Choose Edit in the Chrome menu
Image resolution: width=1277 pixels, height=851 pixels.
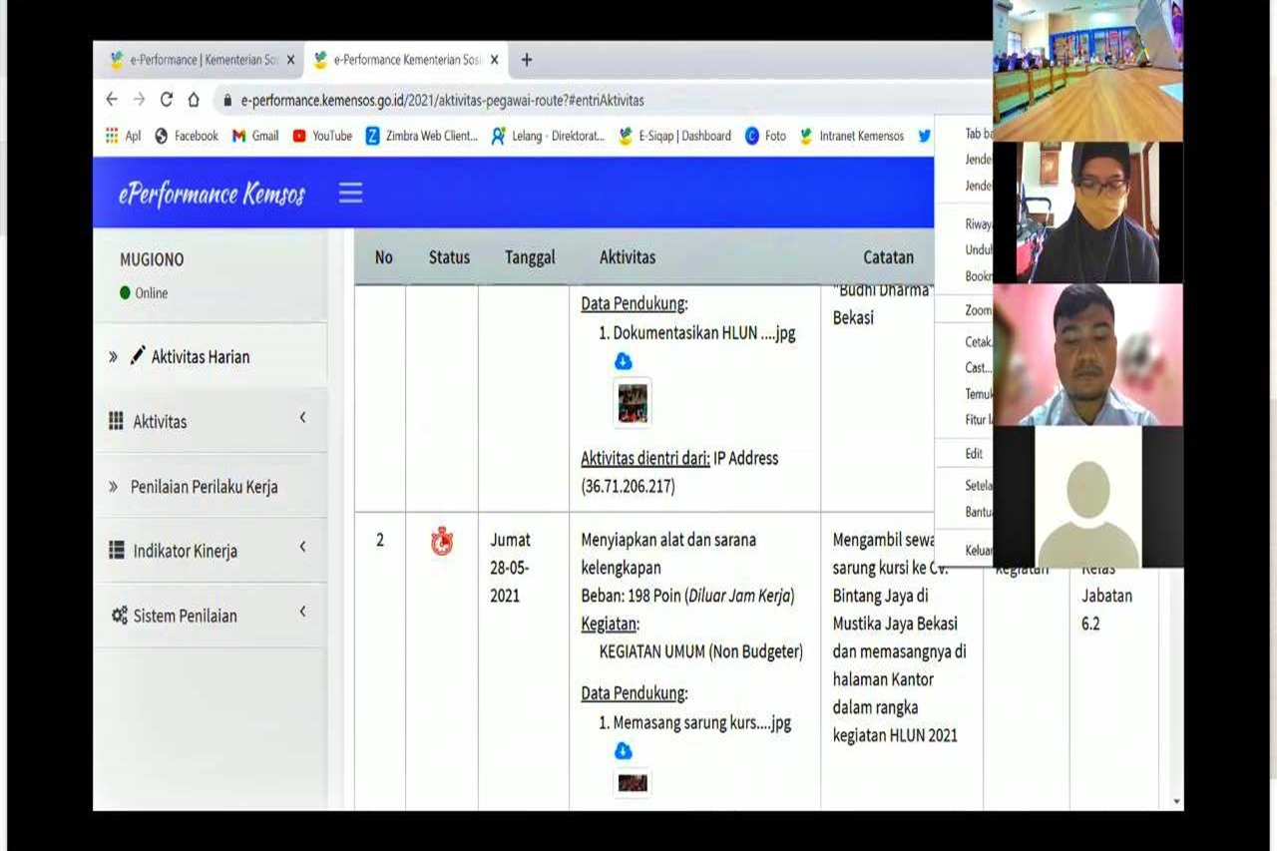coord(975,453)
